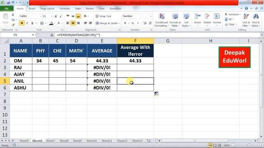Align text right

(78, 23)
